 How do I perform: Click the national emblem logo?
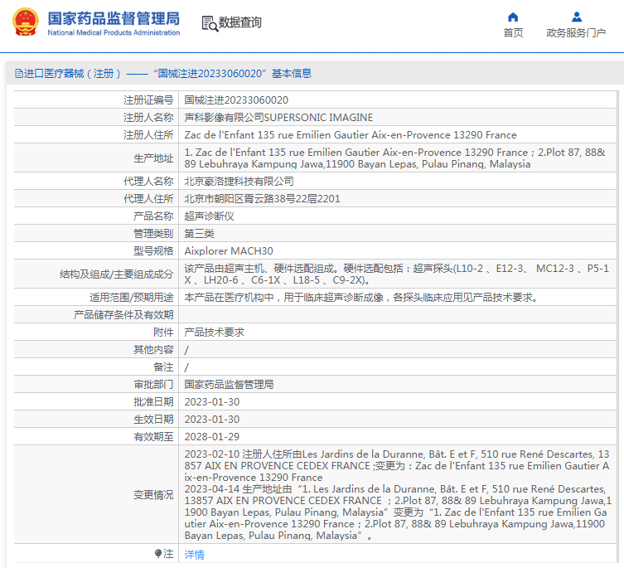[26, 22]
